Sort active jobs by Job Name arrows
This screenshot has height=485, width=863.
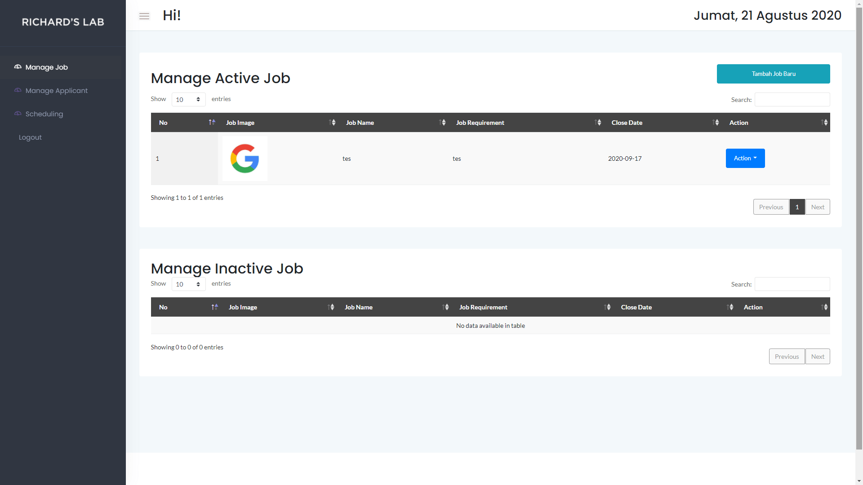tap(443, 123)
